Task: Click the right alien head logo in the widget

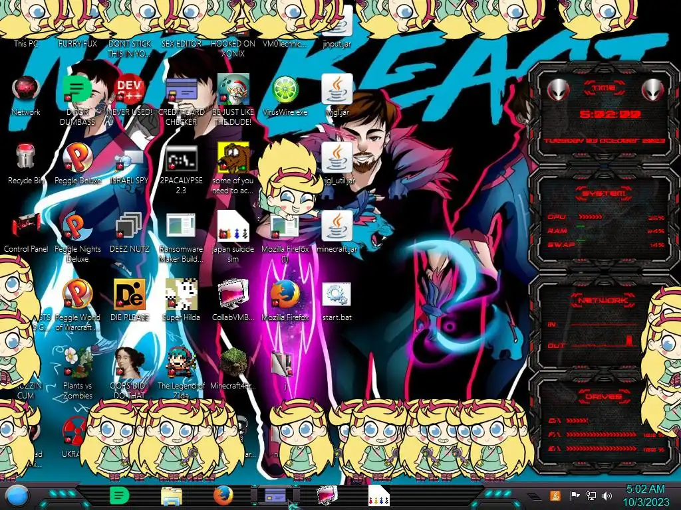Action: point(653,90)
